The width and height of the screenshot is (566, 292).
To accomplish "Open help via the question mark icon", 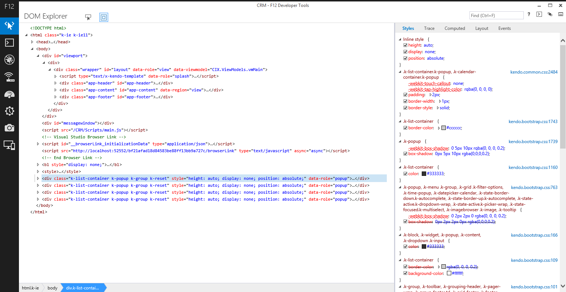I will click(529, 15).
